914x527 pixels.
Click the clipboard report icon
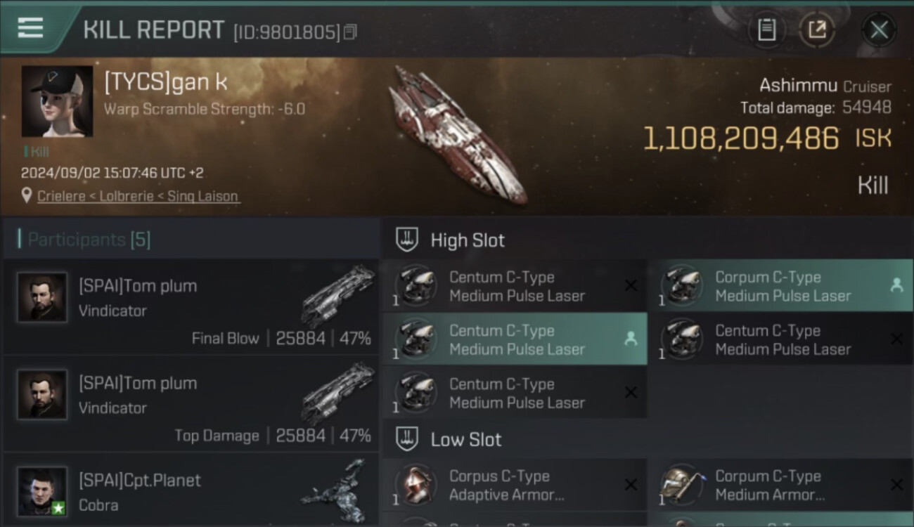point(766,30)
